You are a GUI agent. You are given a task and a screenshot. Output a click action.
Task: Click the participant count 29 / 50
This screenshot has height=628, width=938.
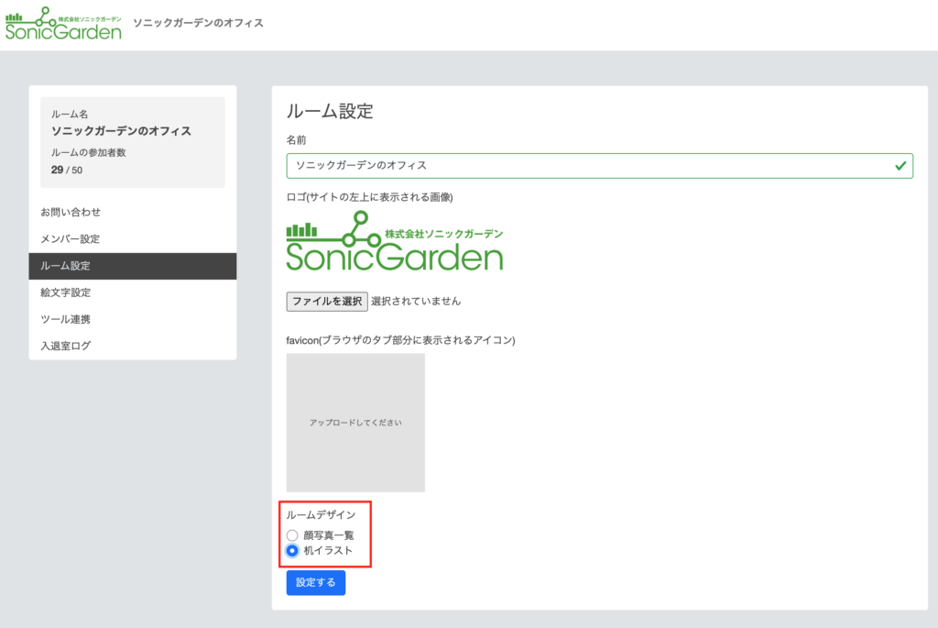pyautogui.click(x=66, y=170)
